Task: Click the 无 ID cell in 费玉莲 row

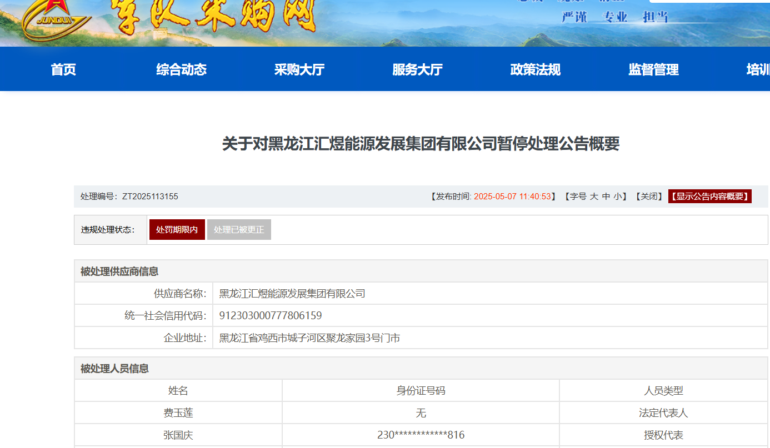Action: pyautogui.click(x=421, y=413)
